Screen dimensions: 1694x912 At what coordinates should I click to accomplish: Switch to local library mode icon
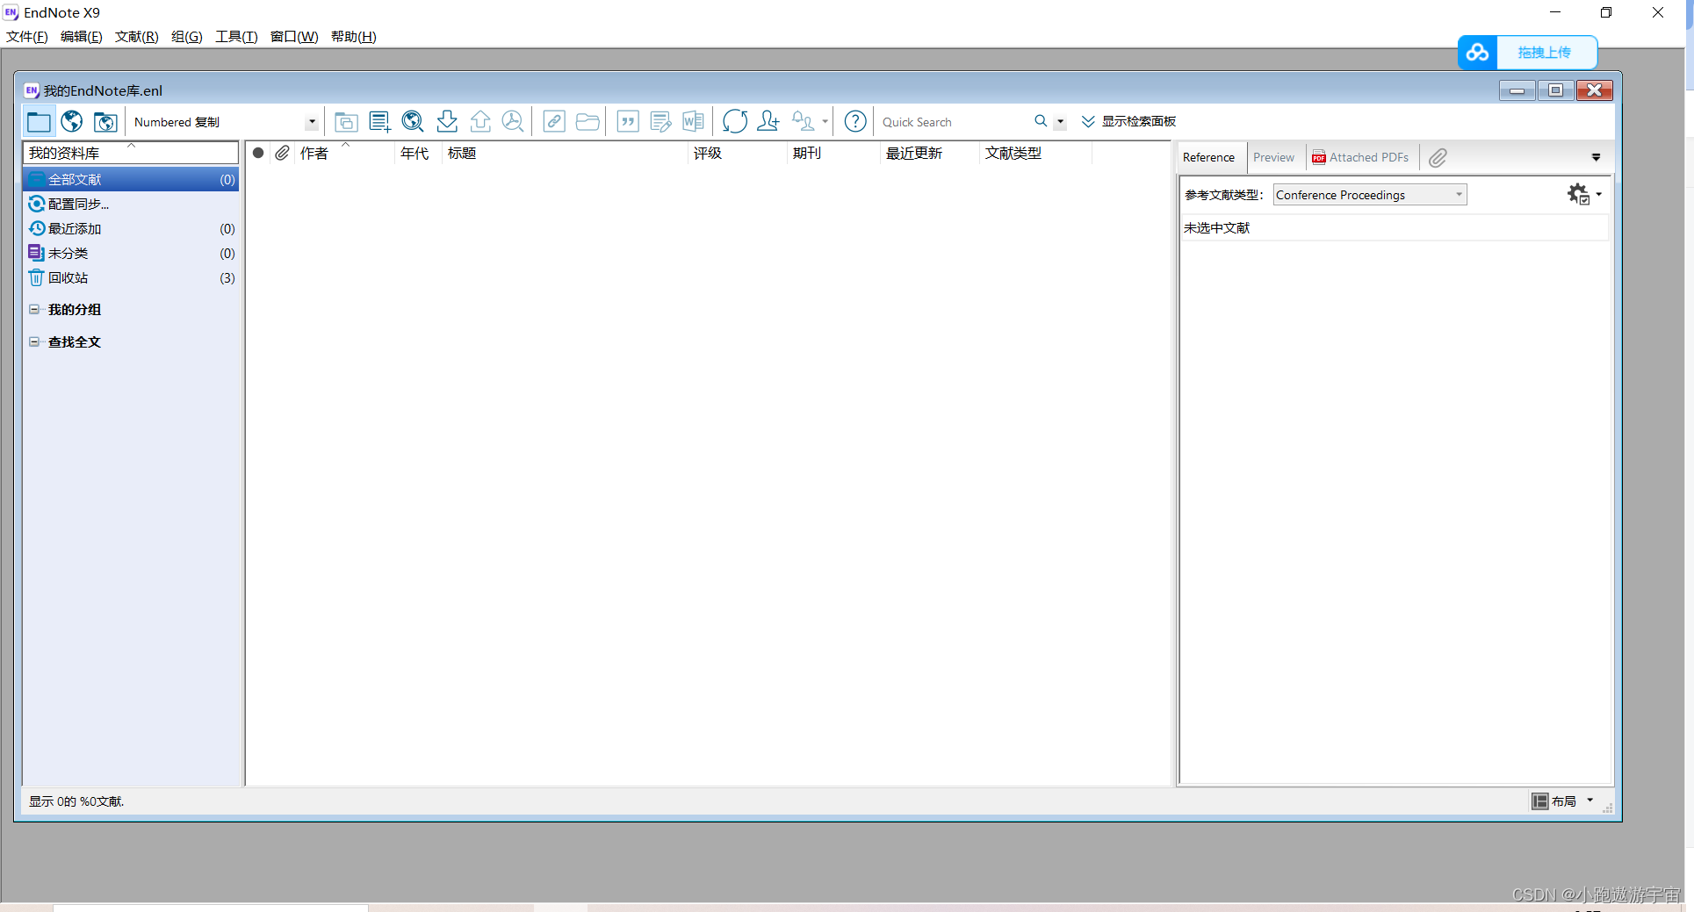coord(39,122)
